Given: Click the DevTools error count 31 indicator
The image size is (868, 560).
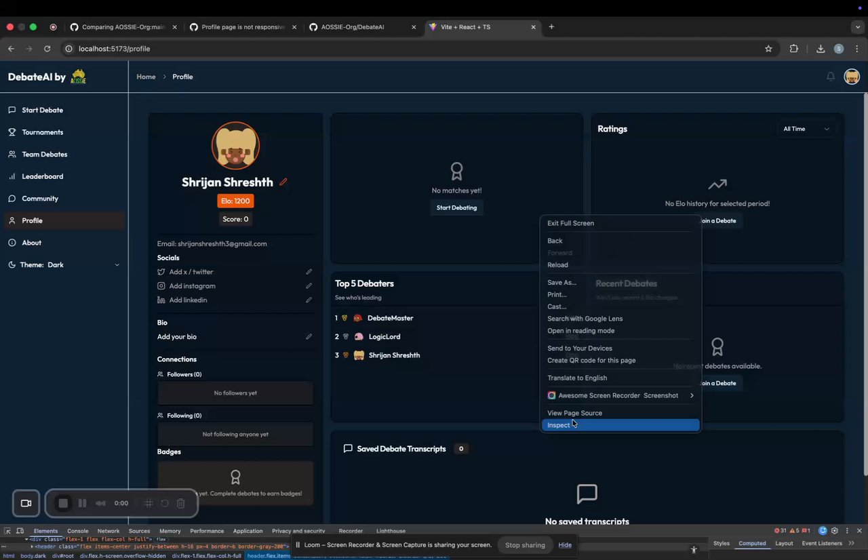Looking at the screenshot, I should (x=781, y=531).
